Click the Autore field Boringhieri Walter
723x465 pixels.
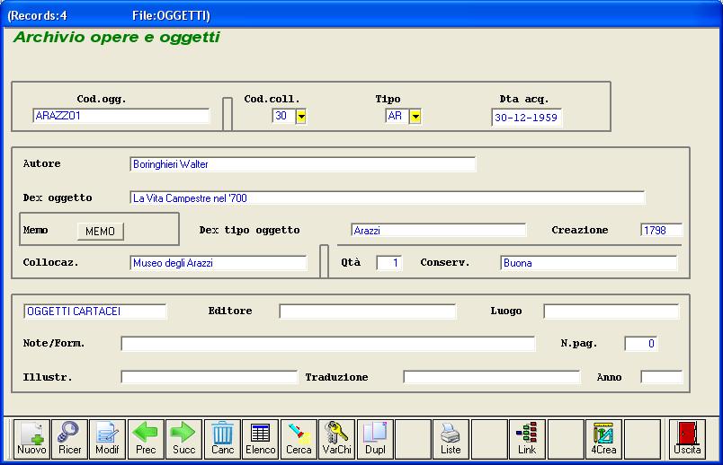click(302, 164)
